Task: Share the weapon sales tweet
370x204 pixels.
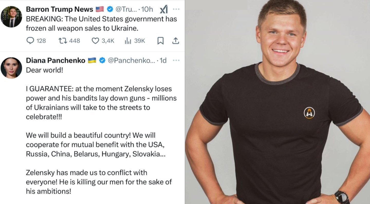Action: [x=176, y=41]
